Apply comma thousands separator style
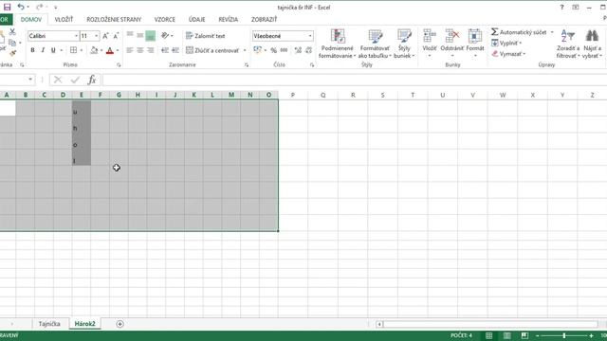The image size is (607, 341). pos(284,50)
